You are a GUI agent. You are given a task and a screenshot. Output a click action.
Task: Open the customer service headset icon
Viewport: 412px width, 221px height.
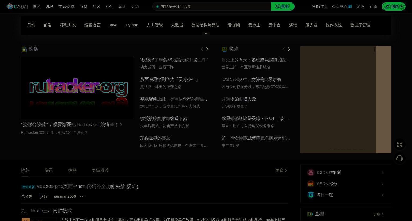tap(400, 158)
